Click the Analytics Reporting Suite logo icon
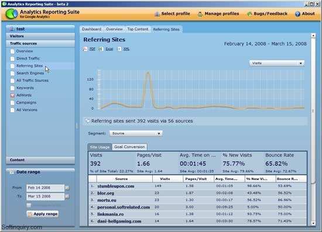The width and height of the screenshot is (322, 232). coord(12,14)
